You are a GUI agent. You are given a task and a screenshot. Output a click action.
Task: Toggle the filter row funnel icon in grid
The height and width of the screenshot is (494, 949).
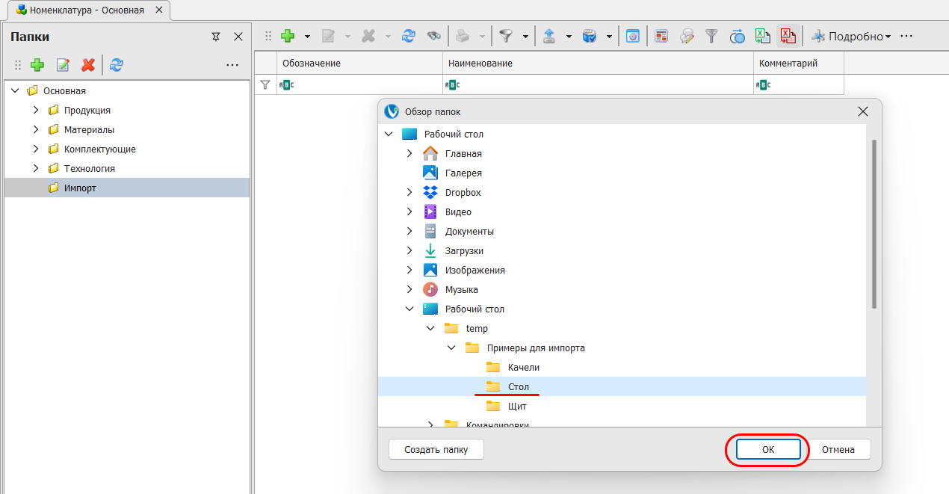(x=265, y=85)
